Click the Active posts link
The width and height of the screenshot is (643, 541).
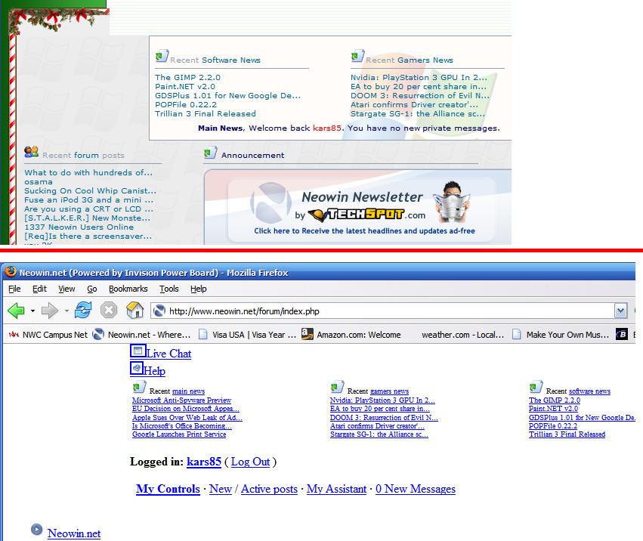[269, 489]
